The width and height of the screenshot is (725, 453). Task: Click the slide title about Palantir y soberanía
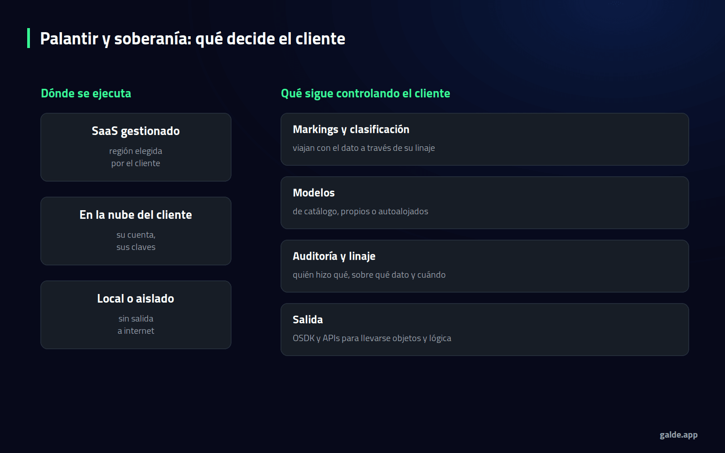[193, 39]
